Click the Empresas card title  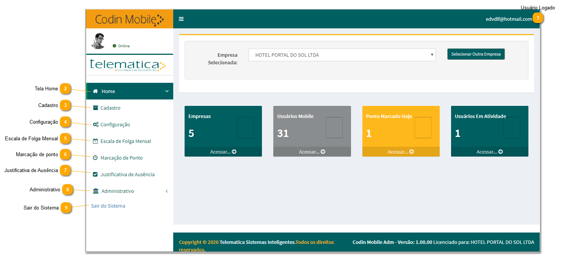[200, 116]
